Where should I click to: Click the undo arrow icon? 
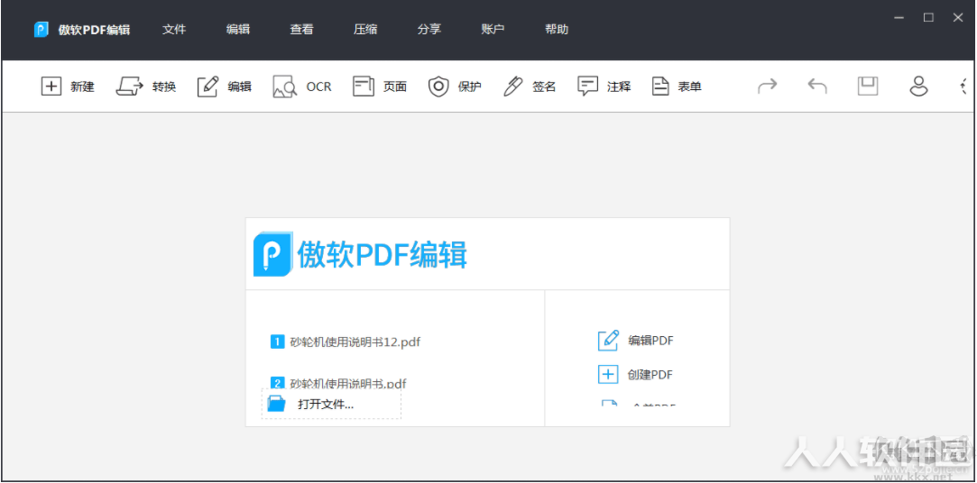point(816,86)
